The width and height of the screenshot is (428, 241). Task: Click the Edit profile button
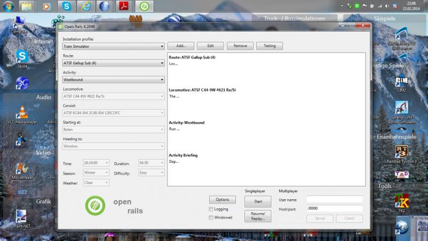pos(210,46)
